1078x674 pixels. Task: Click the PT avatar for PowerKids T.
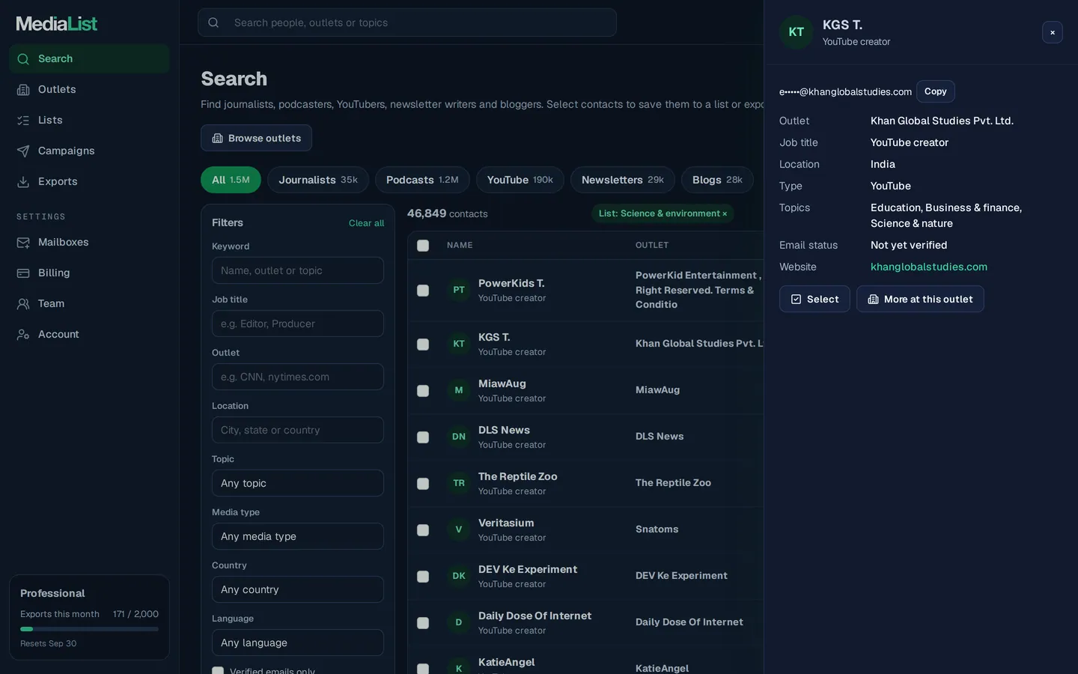coord(459,290)
